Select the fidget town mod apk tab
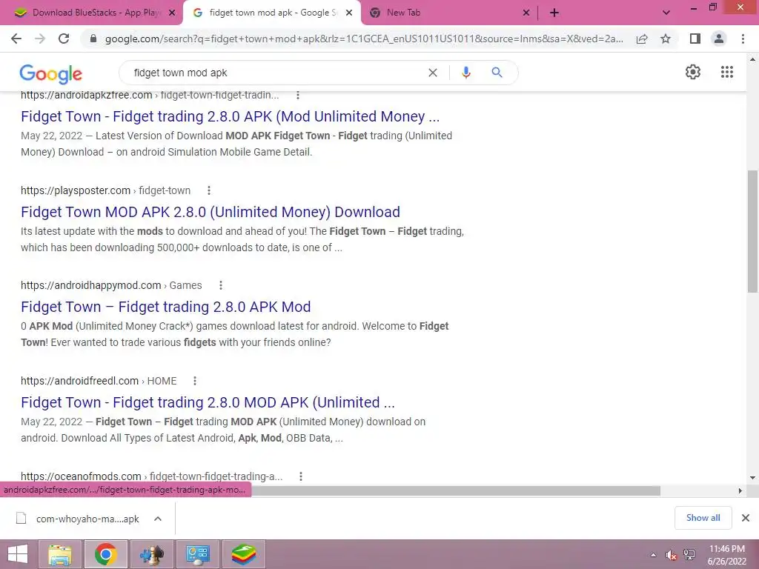Screen dimensions: 759x569 point(272,13)
